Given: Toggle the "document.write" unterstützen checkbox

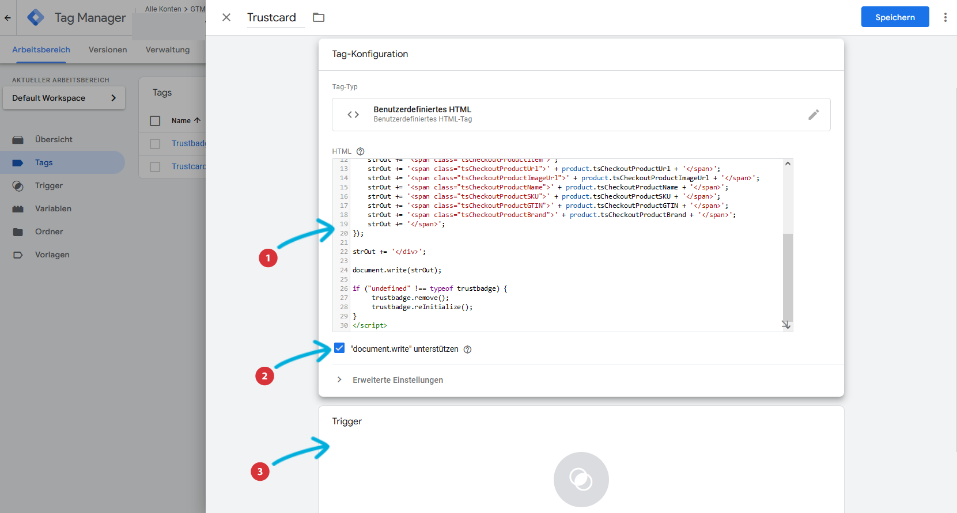Looking at the screenshot, I should 339,348.
